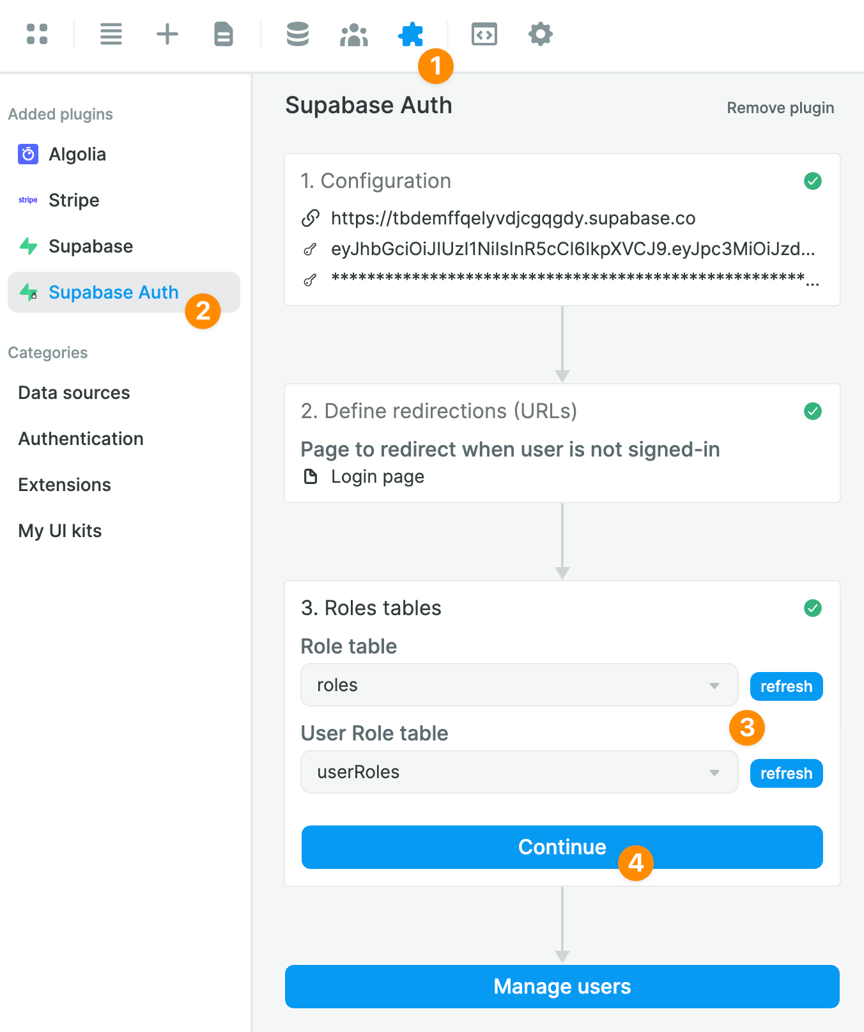The height and width of the screenshot is (1032, 864).
Task: Click the Continue button
Action: (x=562, y=847)
